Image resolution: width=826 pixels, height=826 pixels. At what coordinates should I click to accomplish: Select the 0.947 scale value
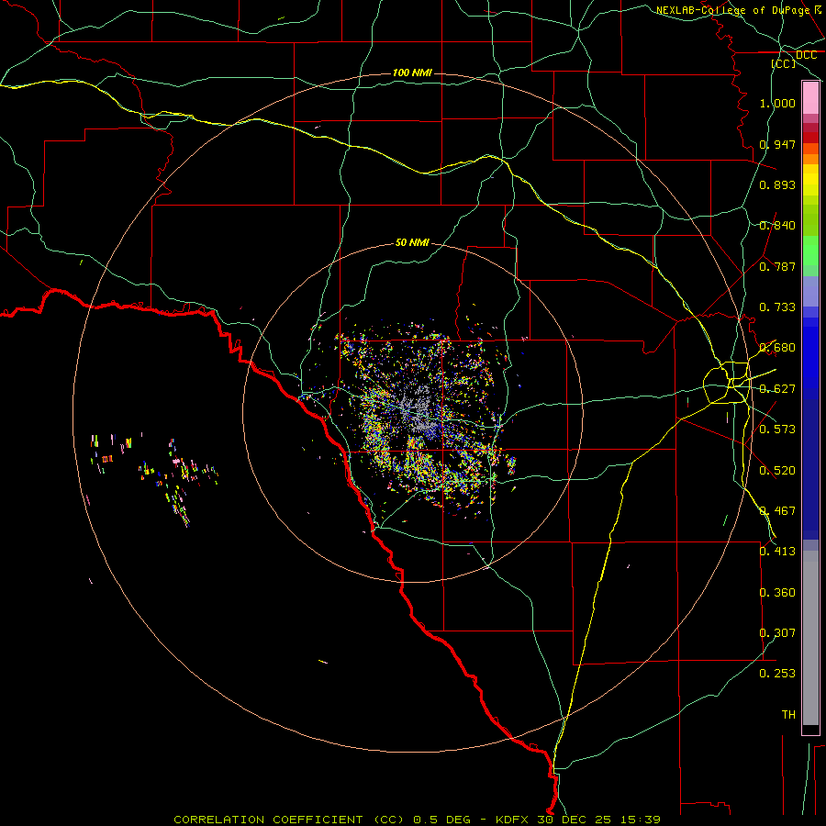[777, 144]
